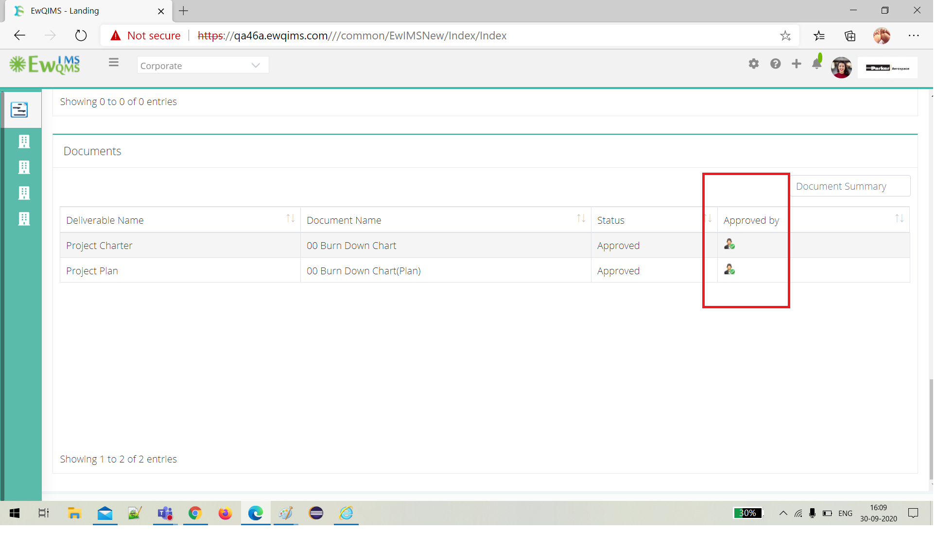Close the EwQIMS - Landing tab

tap(161, 11)
